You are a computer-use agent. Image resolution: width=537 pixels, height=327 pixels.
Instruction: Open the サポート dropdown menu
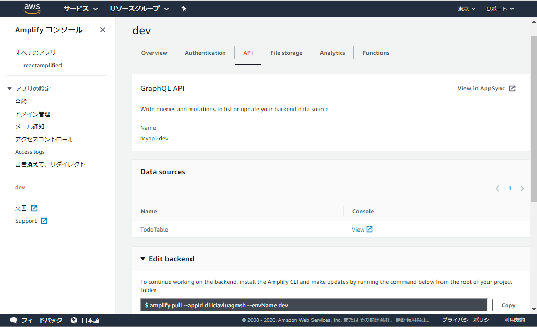[x=499, y=9]
